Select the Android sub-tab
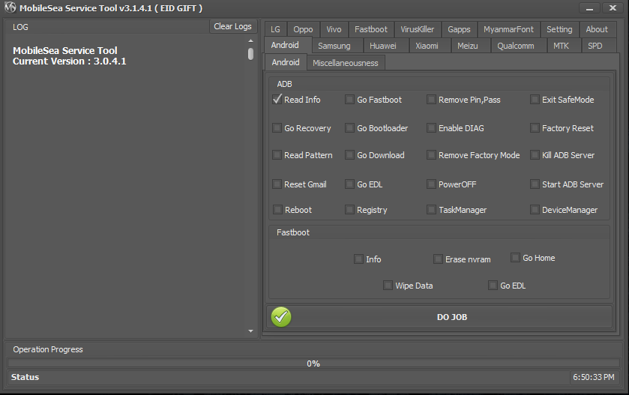629x395 pixels. click(x=285, y=62)
